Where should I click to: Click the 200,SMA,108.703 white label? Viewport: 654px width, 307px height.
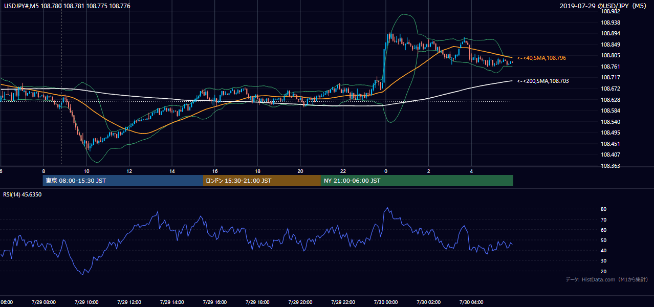pos(543,81)
